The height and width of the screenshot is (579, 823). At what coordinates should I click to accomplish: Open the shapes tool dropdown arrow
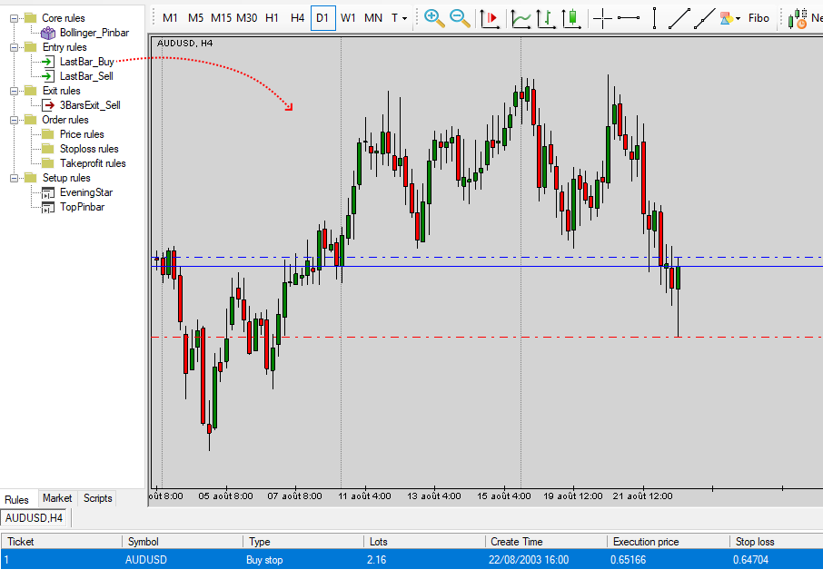[739, 18]
